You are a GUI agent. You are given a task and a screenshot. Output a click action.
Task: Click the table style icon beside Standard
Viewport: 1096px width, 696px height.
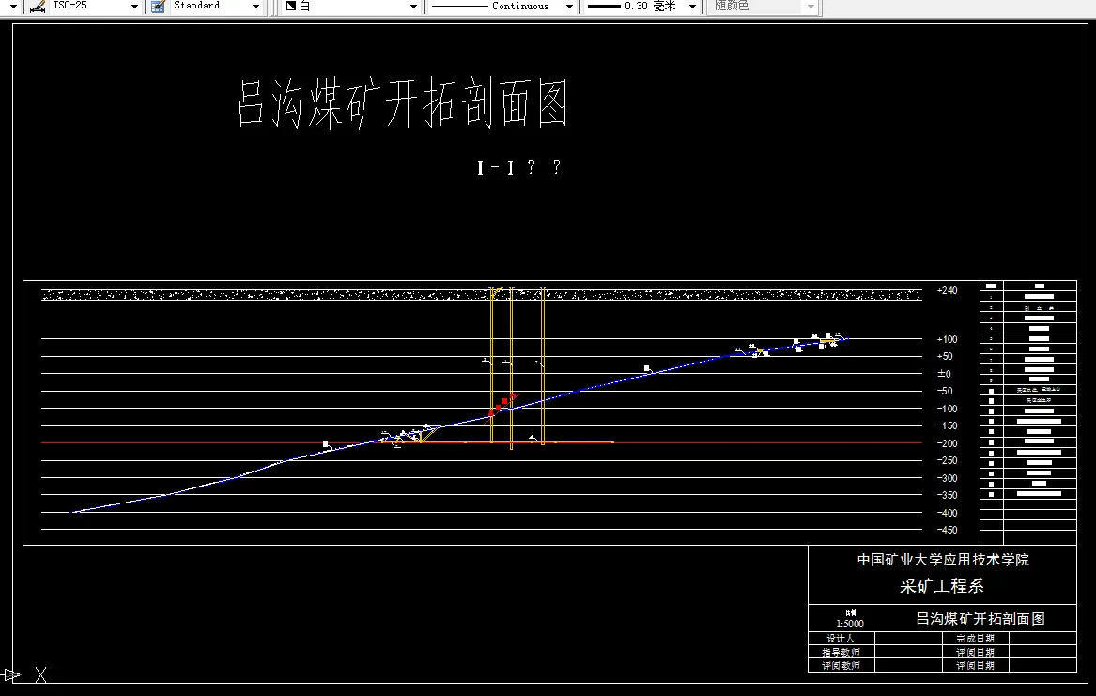click(x=159, y=7)
